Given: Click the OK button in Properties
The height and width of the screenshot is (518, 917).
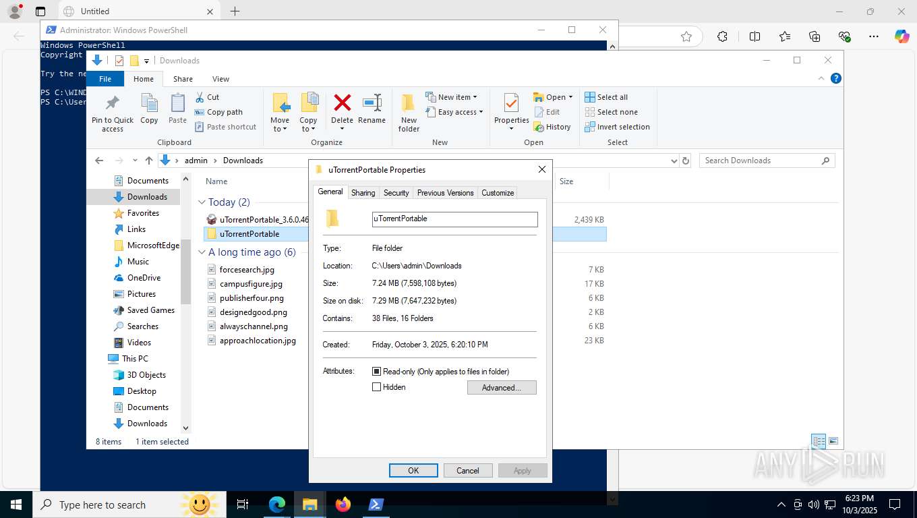Looking at the screenshot, I should pos(413,471).
